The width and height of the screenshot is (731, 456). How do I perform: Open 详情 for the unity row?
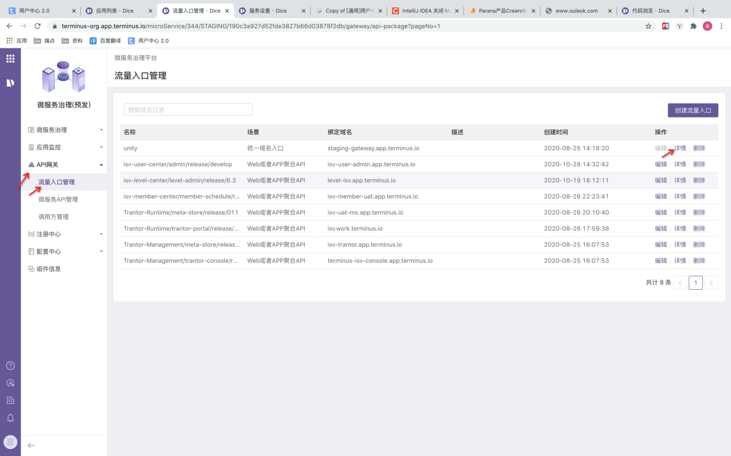coord(680,148)
